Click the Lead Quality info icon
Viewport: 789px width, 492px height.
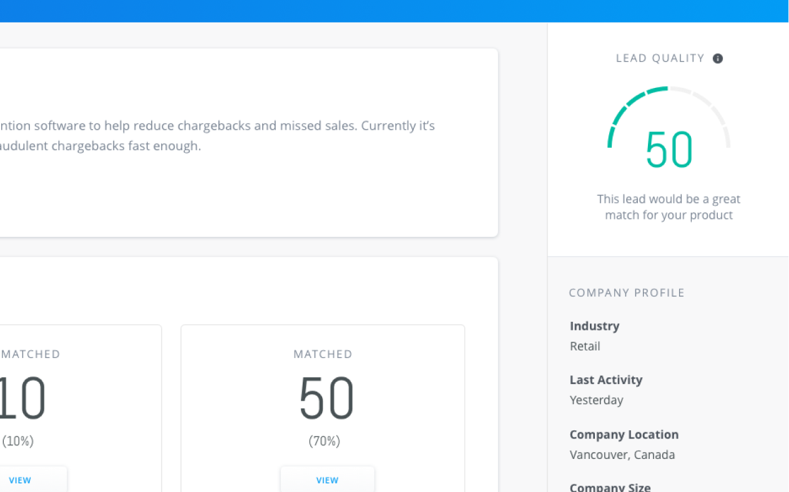tap(718, 59)
